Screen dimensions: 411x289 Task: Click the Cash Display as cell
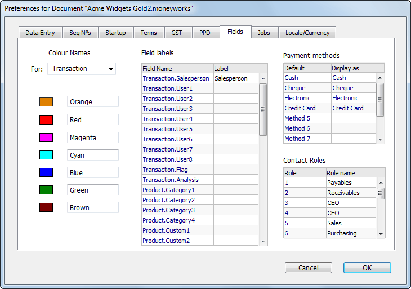coord(354,78)
